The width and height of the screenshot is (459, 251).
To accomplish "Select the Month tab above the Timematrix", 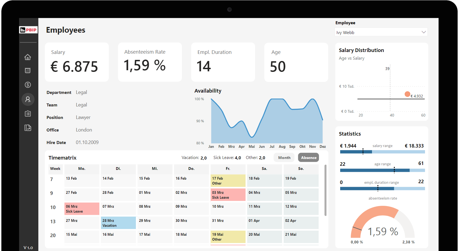I will tap(284, 157).
